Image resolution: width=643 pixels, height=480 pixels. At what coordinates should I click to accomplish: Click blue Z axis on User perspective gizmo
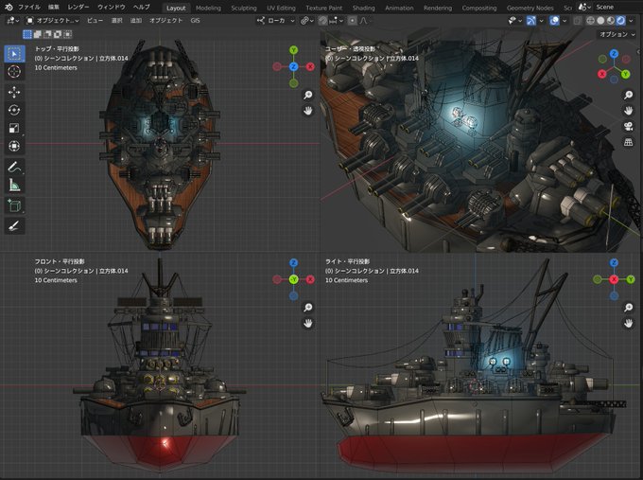coord(614,54)
